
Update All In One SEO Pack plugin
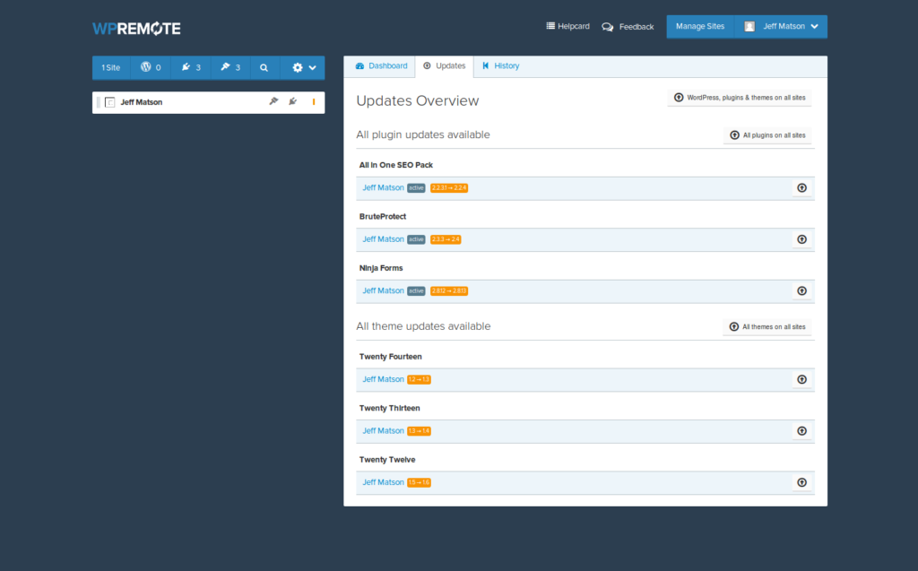click(x=802, y=188)
